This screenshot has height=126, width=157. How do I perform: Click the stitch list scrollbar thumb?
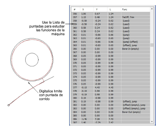pos(152,45)
